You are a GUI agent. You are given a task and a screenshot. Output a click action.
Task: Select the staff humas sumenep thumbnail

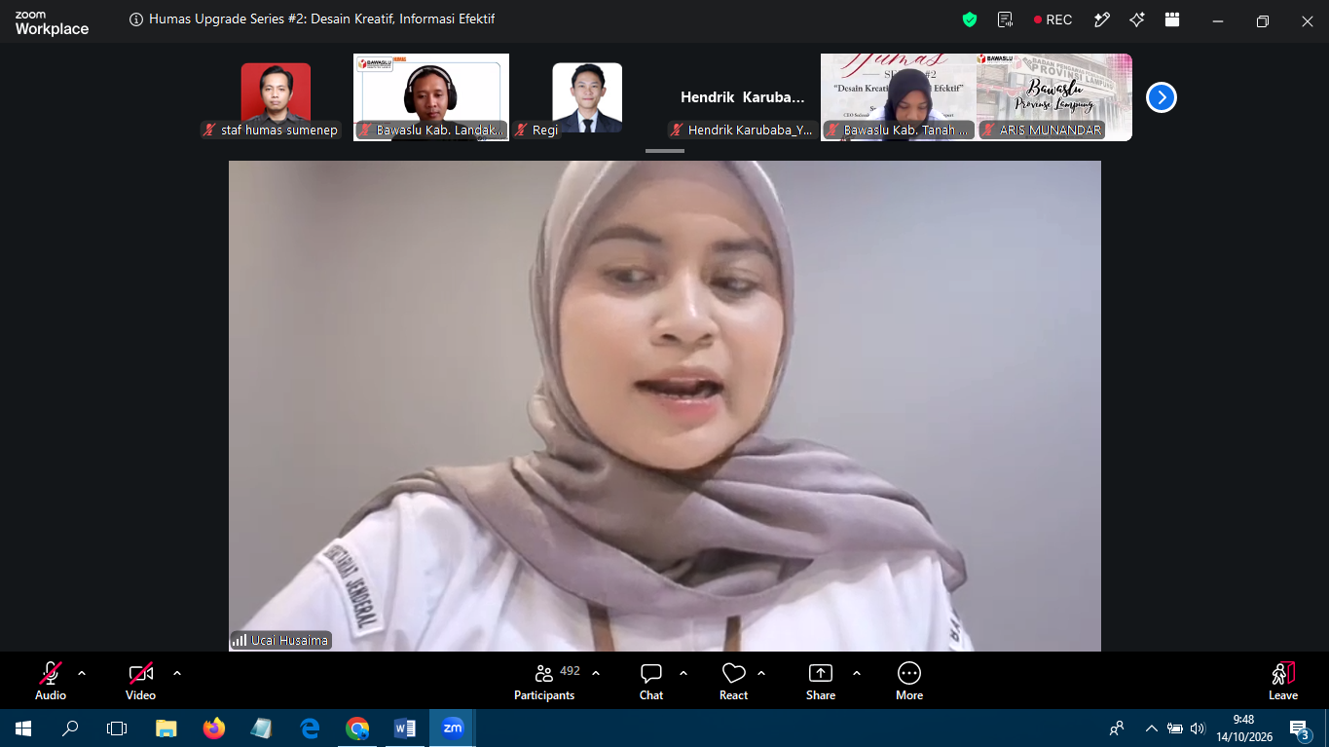coord(276,97)
